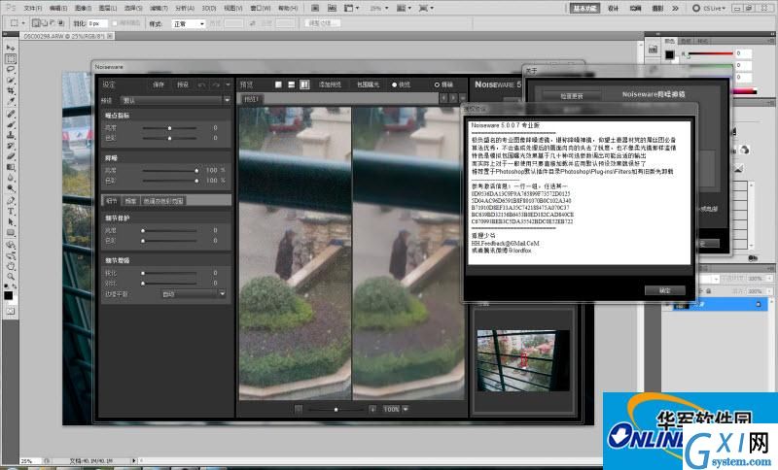
Task: Choose single preview layout icon
Action: coord(279,84)
